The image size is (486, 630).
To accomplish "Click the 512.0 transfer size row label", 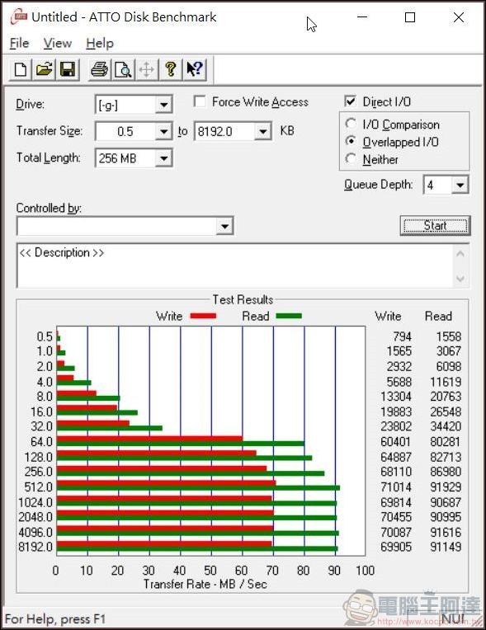I will 39,487.
